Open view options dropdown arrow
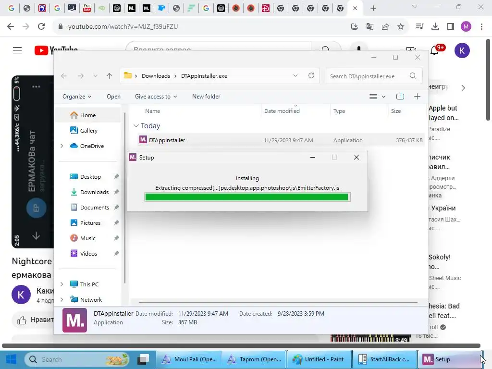Viewport: 492px width, 369px height. point(383,97)
